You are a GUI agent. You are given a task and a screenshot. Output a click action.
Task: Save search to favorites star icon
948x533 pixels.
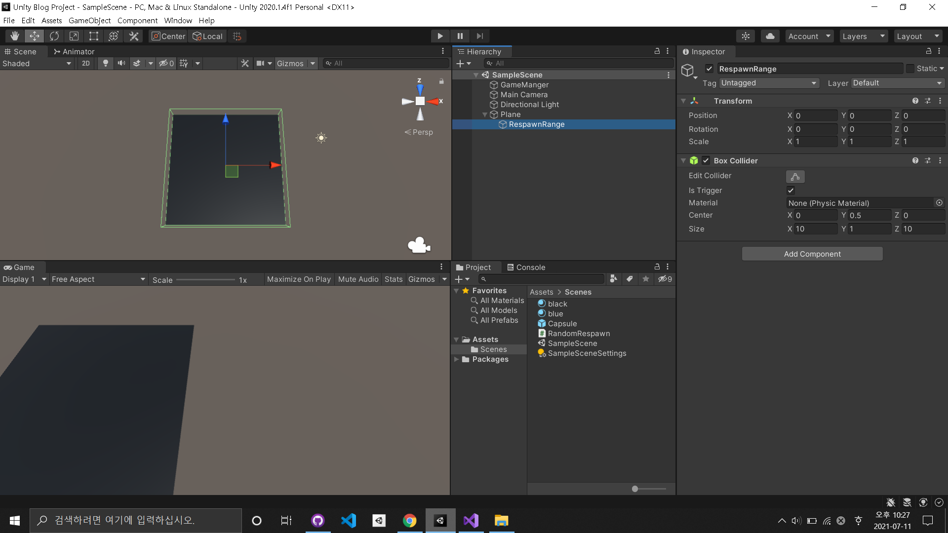(646, 279)
